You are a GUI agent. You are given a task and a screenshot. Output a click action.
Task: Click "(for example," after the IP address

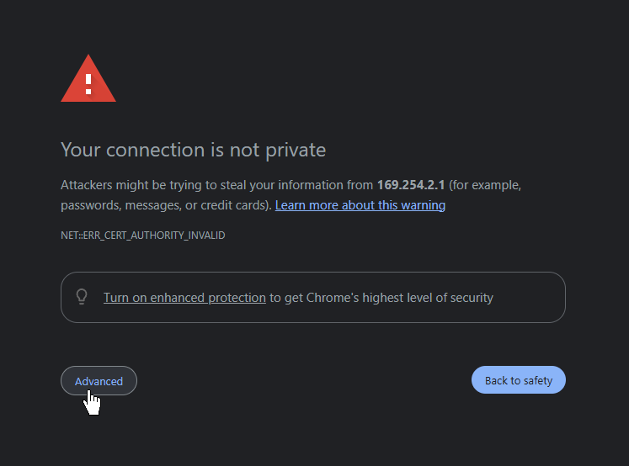tap(486, 185)
